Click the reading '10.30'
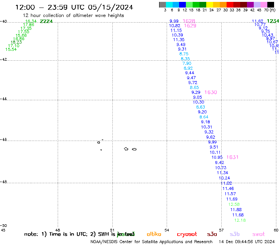Image resolution: width=279 pixels, height=245 pixels. click(199, 102)
